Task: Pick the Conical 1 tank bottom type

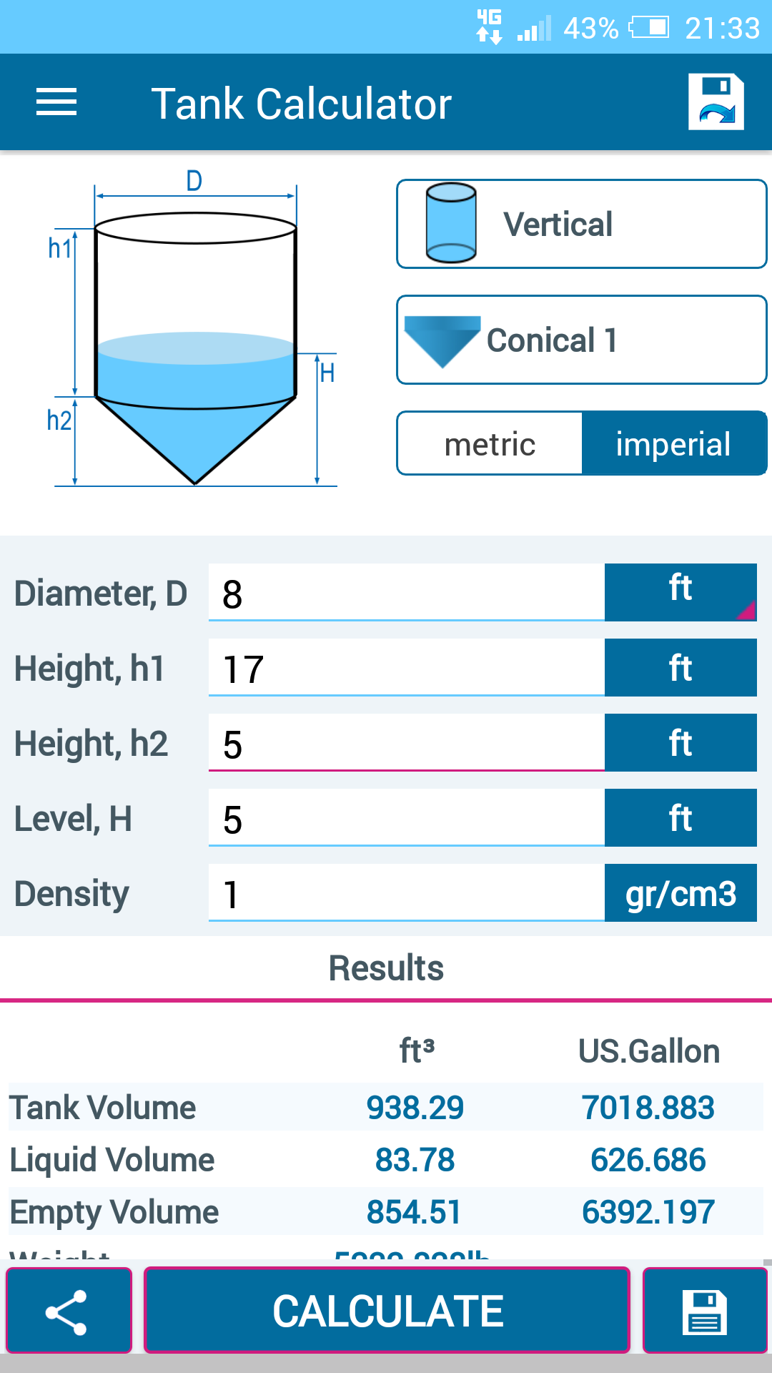Action: [x=582, y=340]
